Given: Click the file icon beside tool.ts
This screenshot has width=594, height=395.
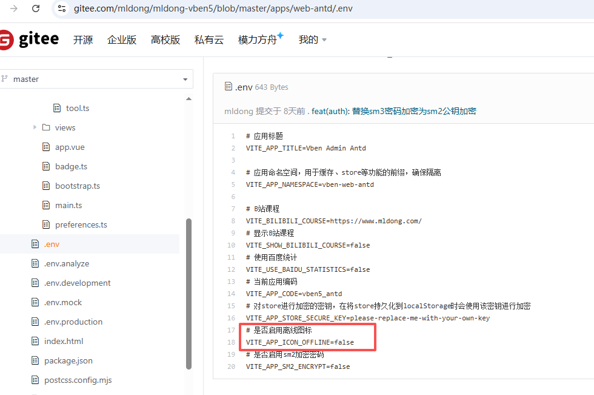Looking at the screenshot, I should 57,108.
